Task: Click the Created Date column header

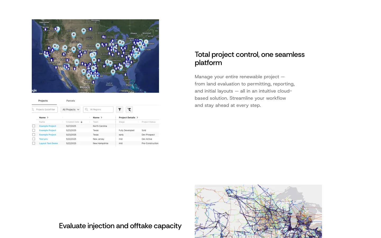Action: click(x=72, y=122)
